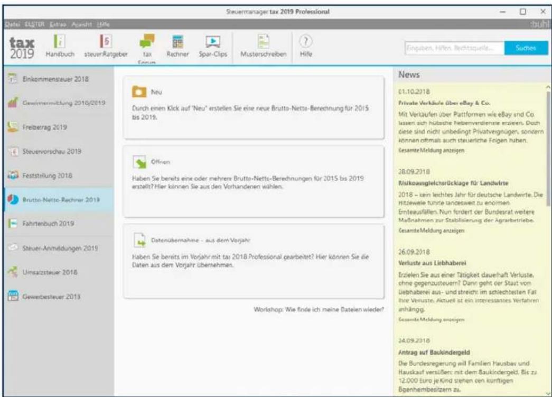This screenshot has width=552, height=397.
Task: Show full message for Risikoausgleichsrücklage für Landwirte
Action: click(x=431, y=230)
